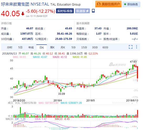Switch to the 60分 interval tab
The image size is (144, 130).
click(105, 48)
